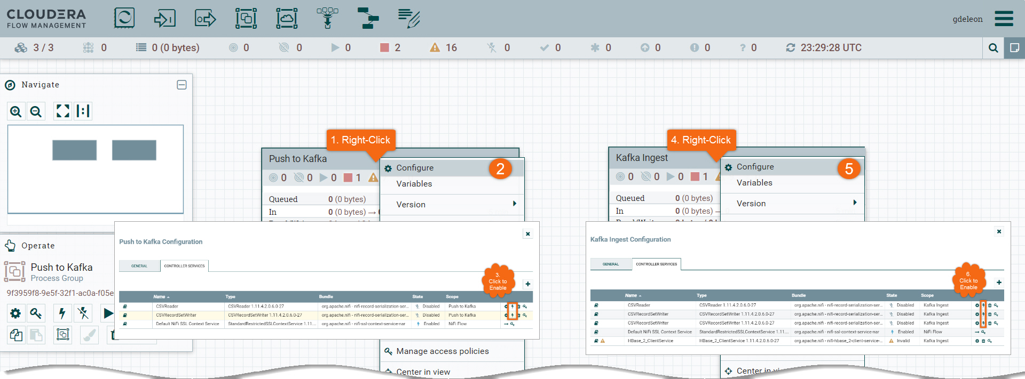
Task: Enable CSVReader in Push to Kafka table
Action: (512, 307)
